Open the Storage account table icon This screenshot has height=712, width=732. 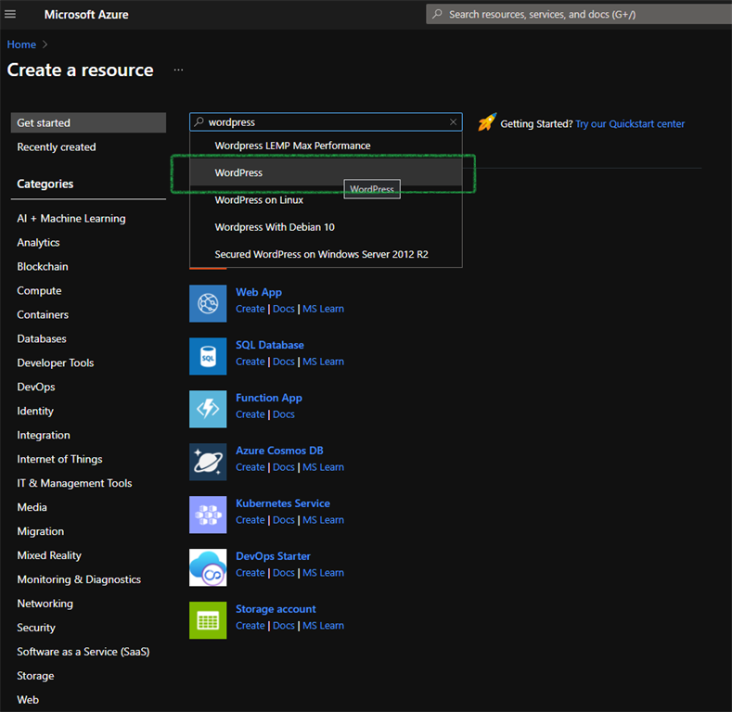(x=208, y=619)
